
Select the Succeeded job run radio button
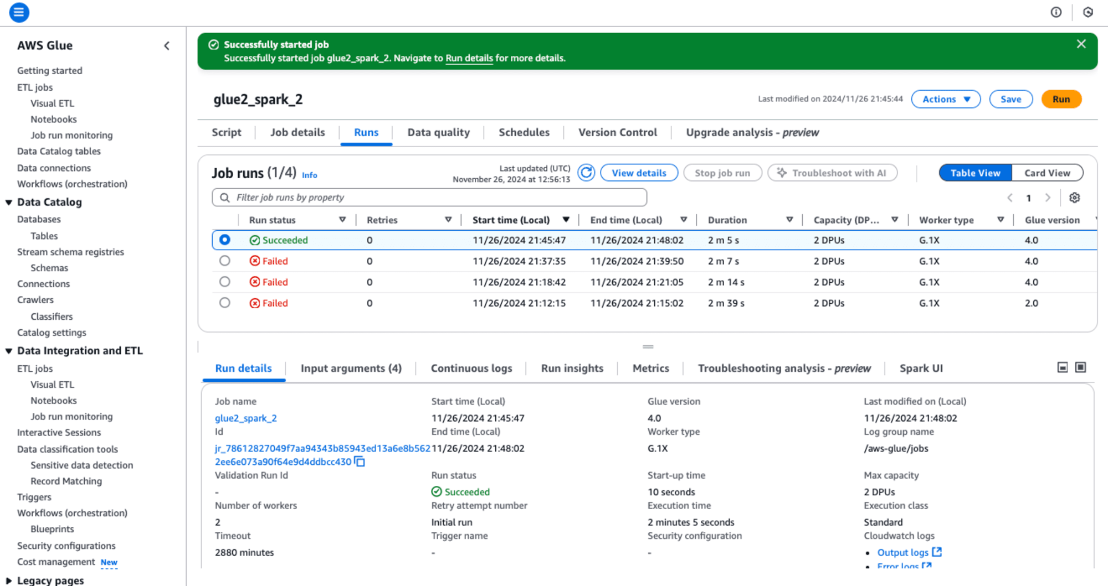[x=224, y=240]
